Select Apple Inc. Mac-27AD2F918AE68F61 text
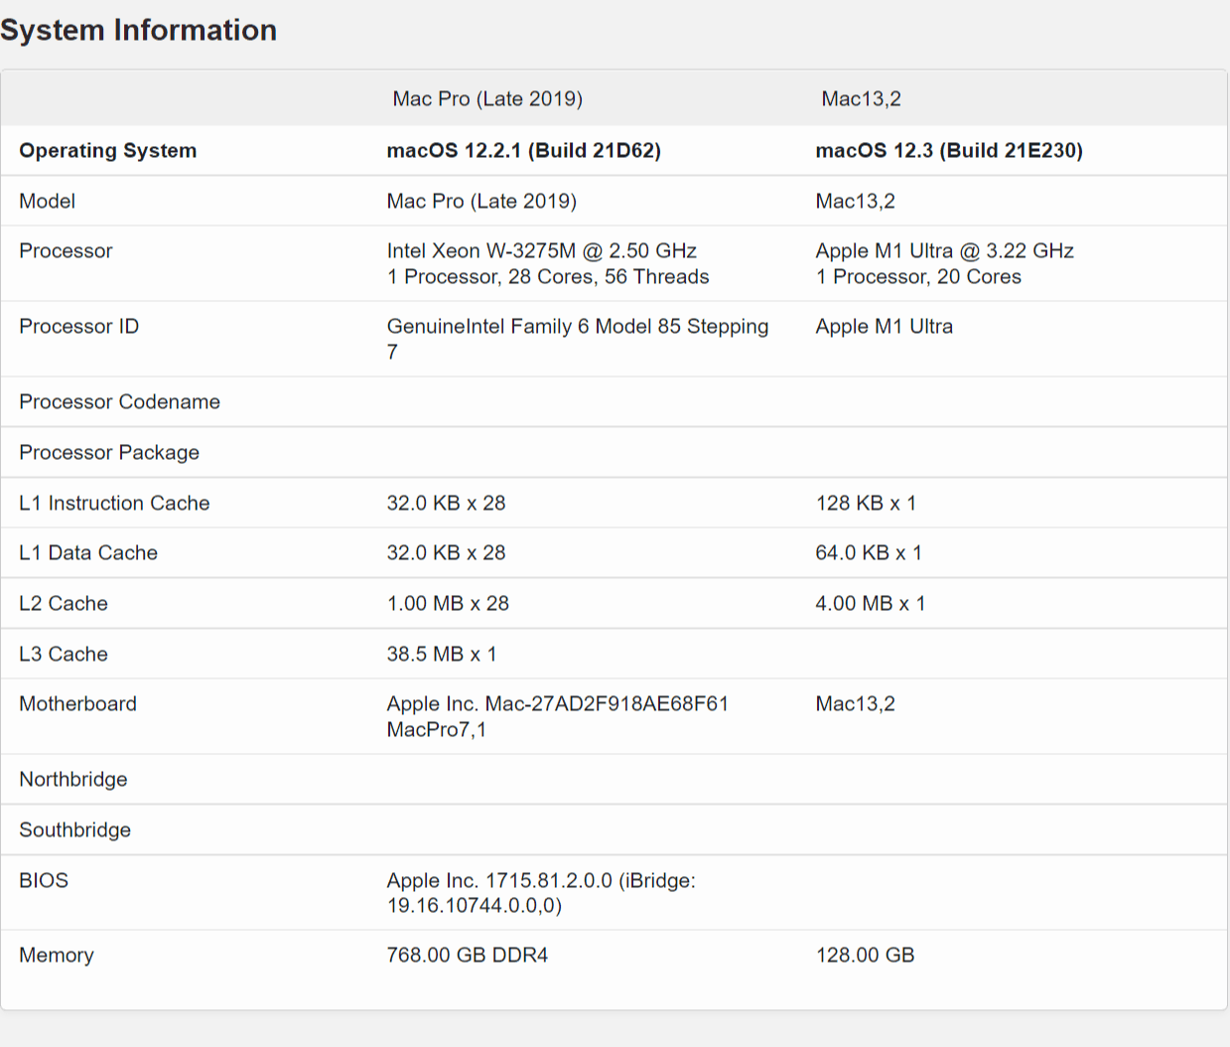This screenshot has width=1230, height=1047. [558, 703]
